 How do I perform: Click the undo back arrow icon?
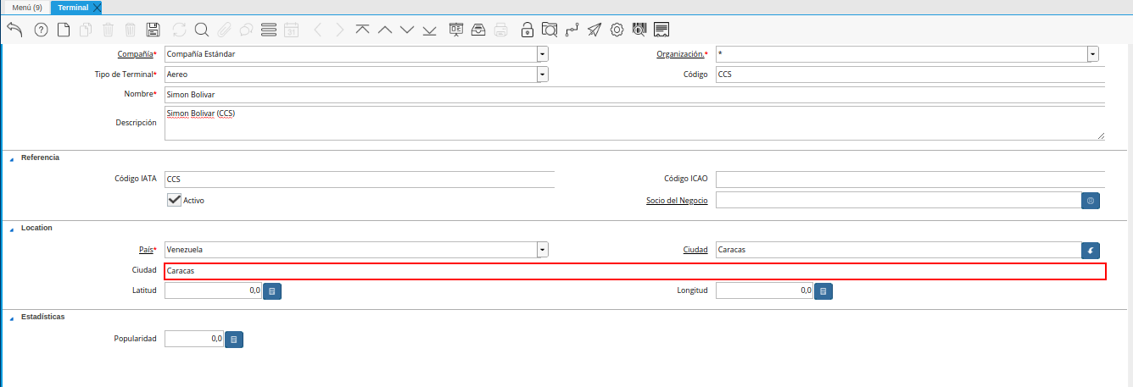(14, 30)
